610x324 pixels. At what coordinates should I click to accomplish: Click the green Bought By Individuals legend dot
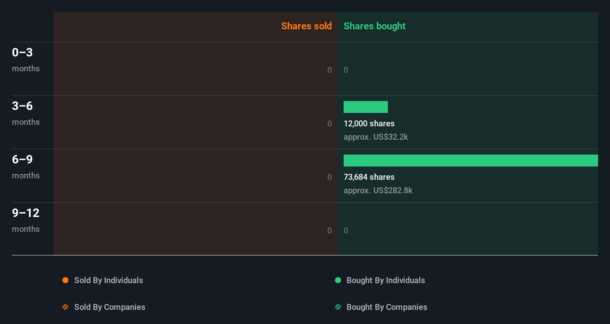pos(338,280)
